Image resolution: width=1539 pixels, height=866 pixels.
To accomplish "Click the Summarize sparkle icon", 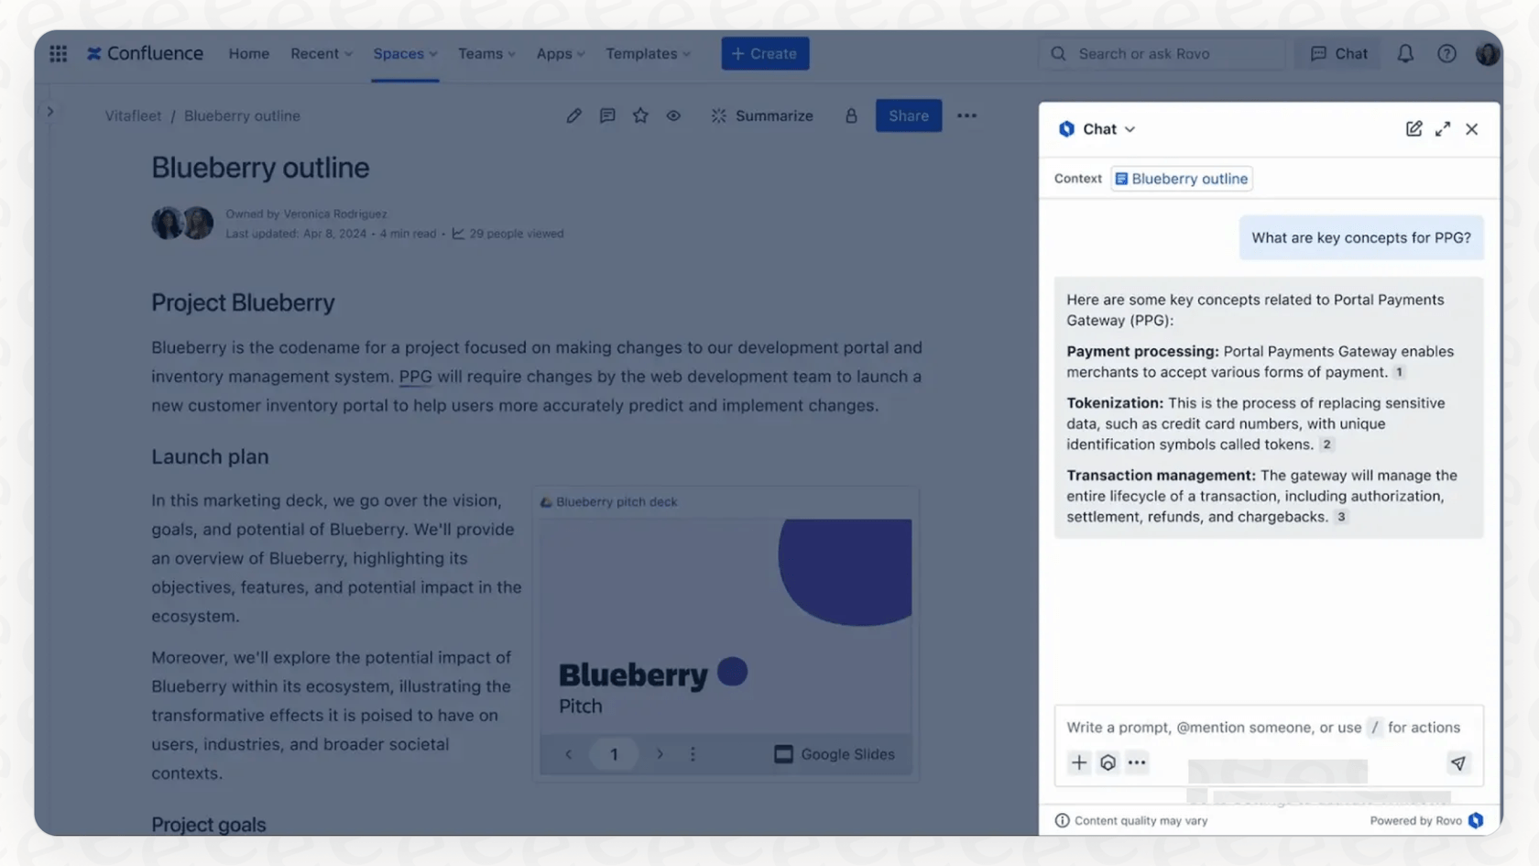I will tap(719, 115).
